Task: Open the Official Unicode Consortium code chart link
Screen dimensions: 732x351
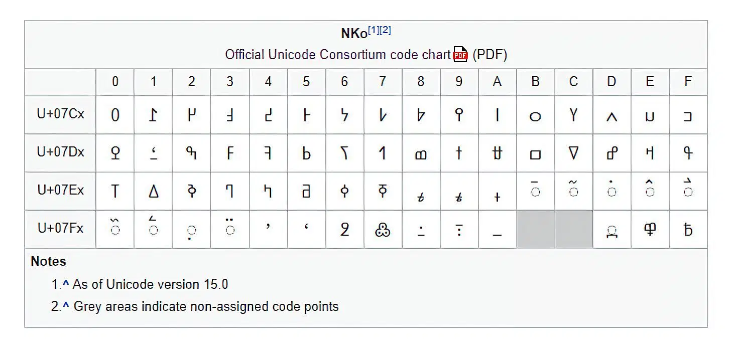Action: click(338, 55)
